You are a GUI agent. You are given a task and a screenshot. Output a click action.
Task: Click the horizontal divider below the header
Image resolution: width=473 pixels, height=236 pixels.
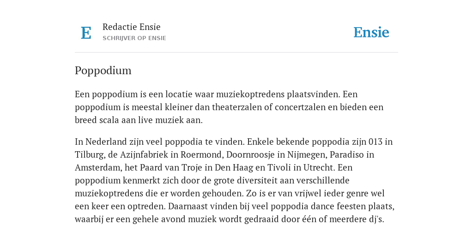point(236,53)
